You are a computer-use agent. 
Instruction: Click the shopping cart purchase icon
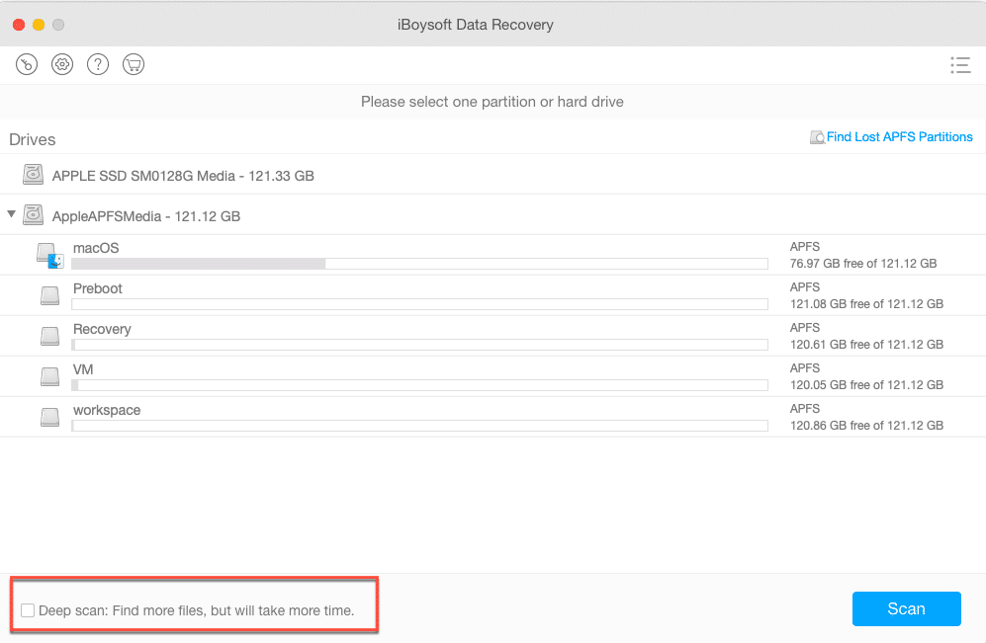click(x=134, y=64)
